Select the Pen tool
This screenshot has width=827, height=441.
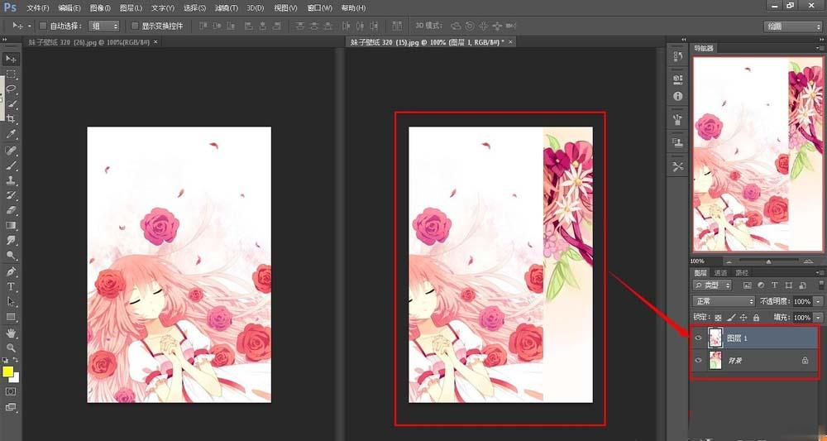pos(12,271)
